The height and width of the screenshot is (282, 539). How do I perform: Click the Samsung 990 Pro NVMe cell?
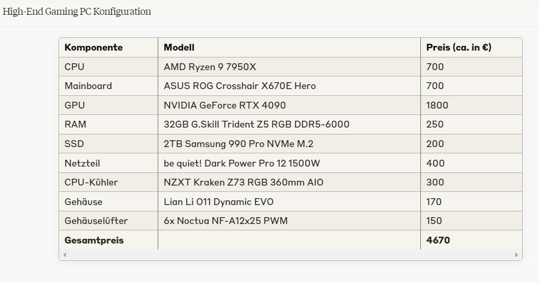(x=289, y=143)
